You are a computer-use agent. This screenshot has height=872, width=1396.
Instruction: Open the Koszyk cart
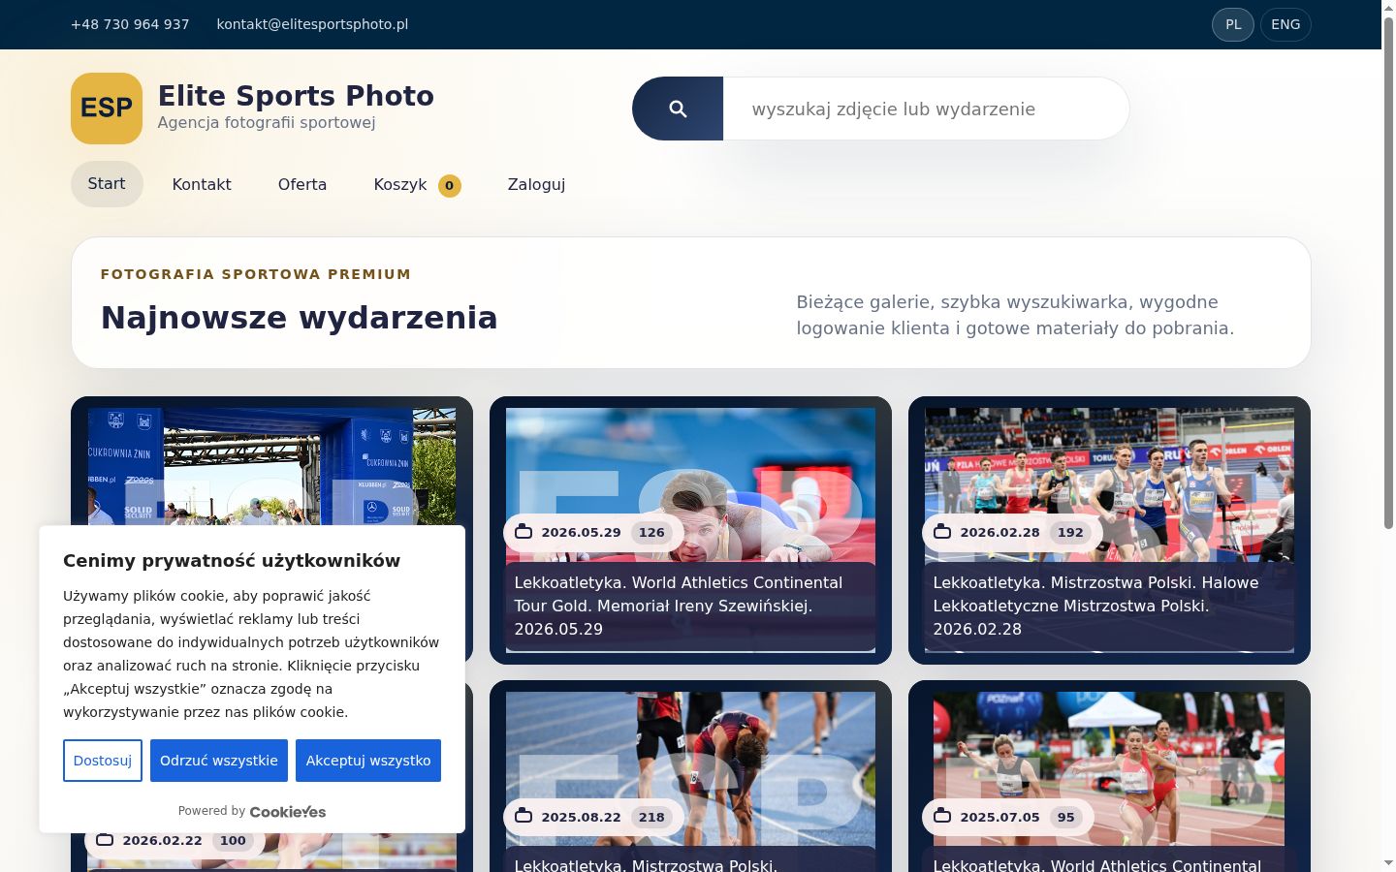coord(417,184)
